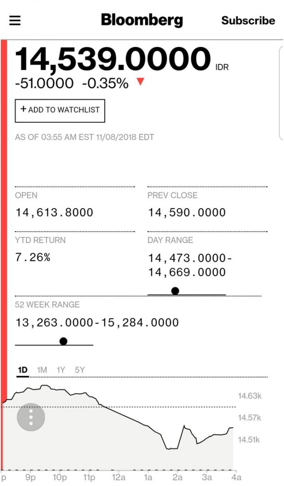Select the 1D chart range tab
The height and width of the screenshot is (486, 284).
23,370
